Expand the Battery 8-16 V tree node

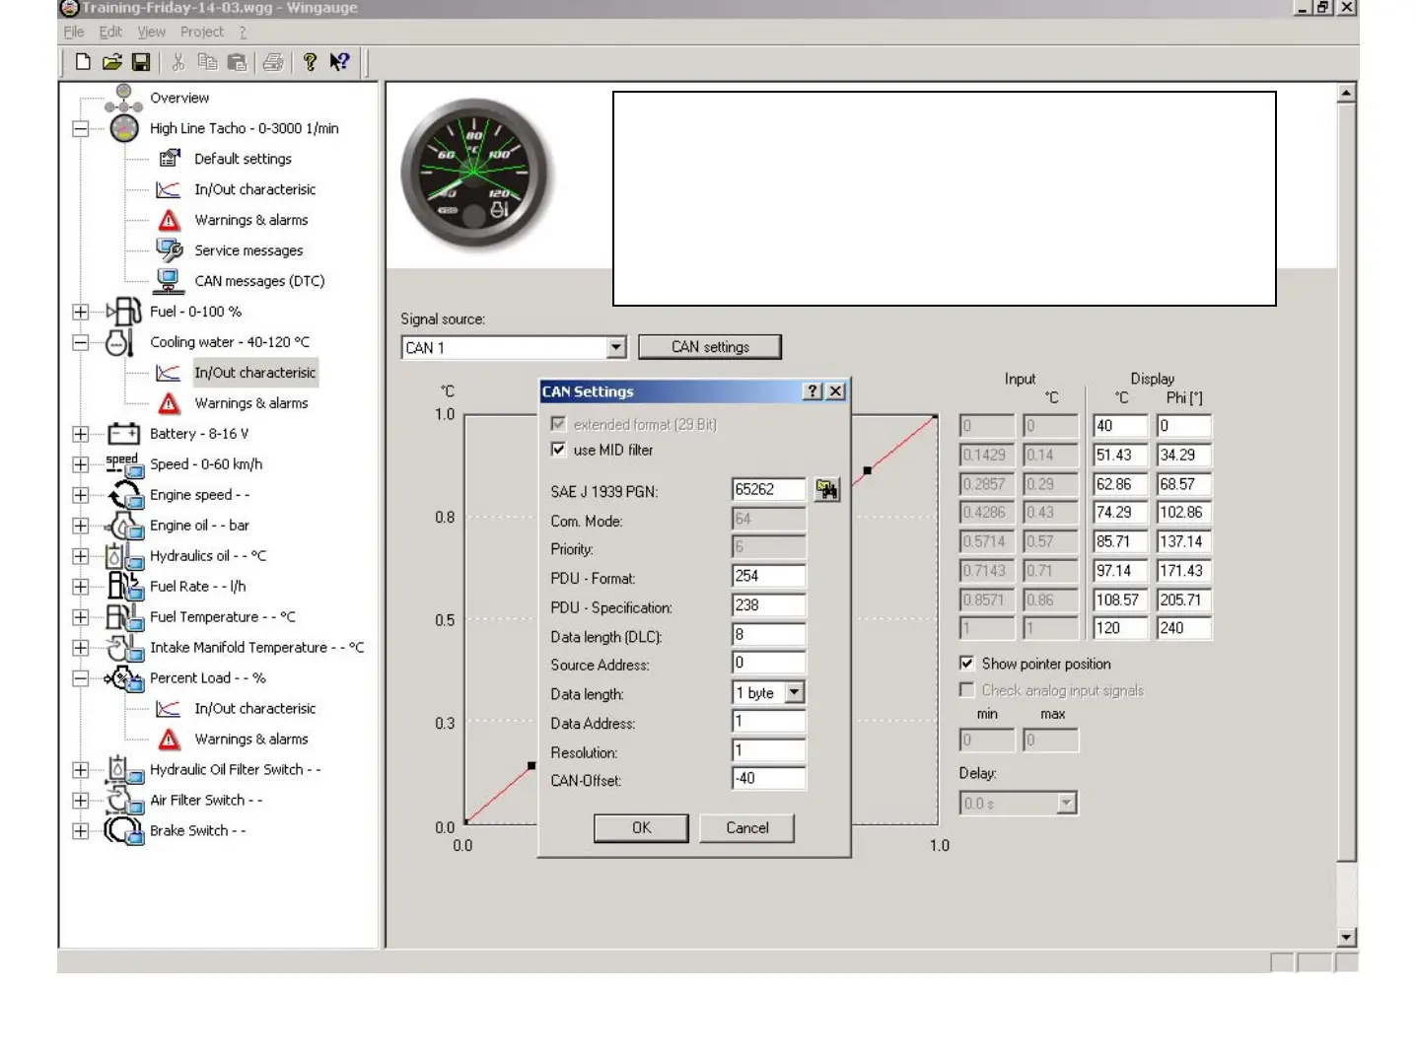click(81, 434)
